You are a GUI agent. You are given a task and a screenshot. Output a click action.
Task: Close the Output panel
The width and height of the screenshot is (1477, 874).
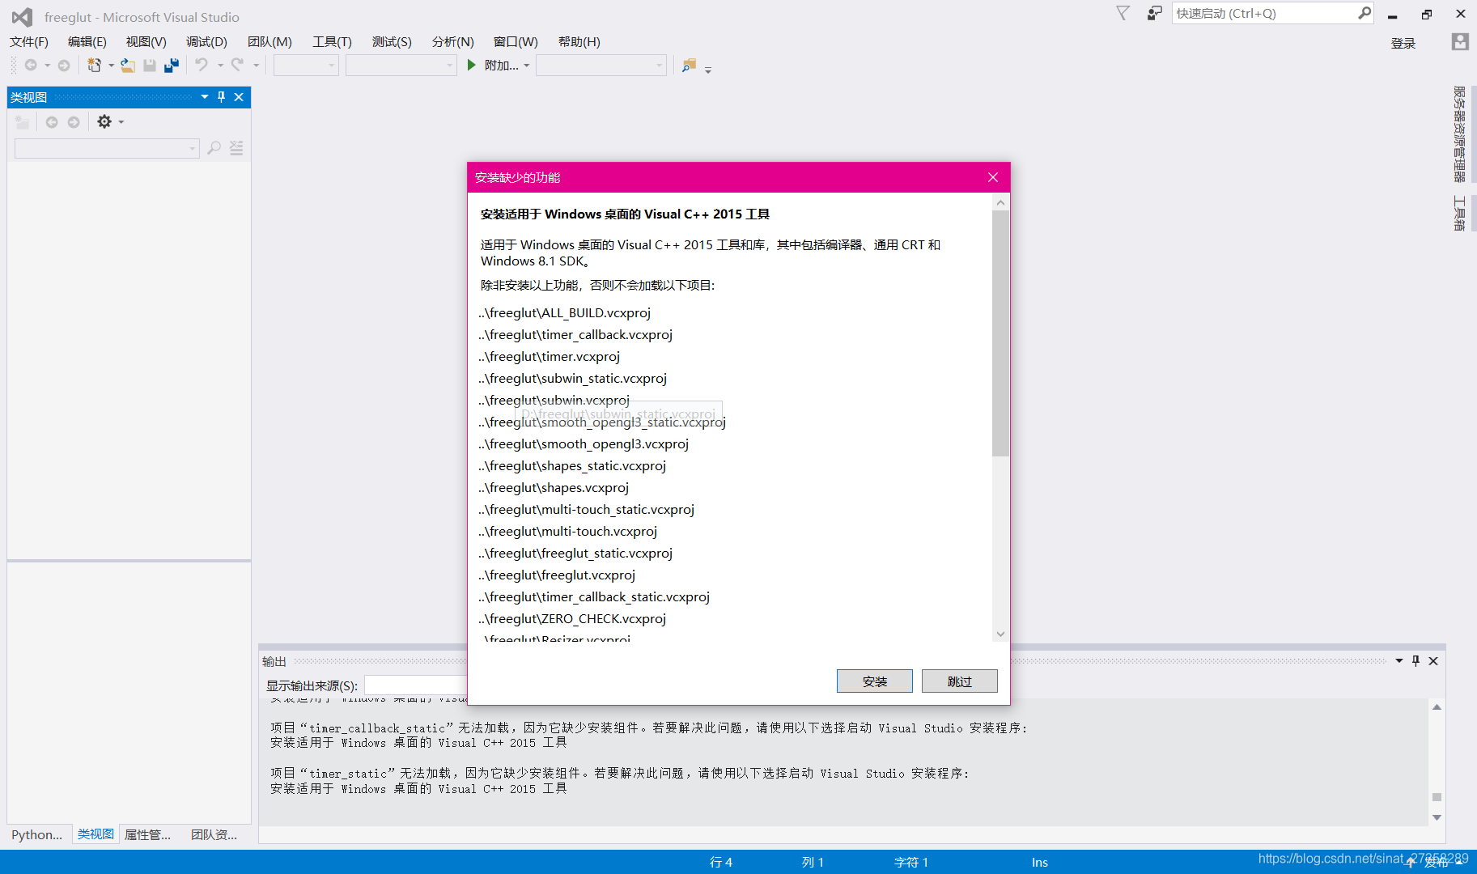1433,661
